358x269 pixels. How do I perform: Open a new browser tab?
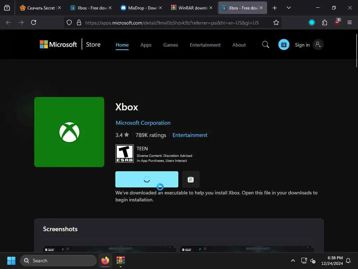[x=275, y=8]
